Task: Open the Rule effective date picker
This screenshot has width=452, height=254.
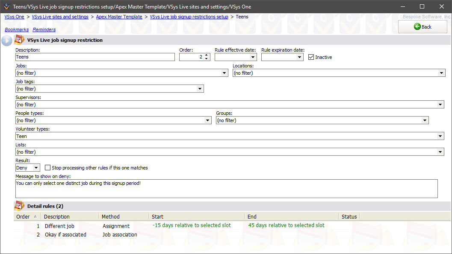Action: pyautogui.click(x=253, y=57)
